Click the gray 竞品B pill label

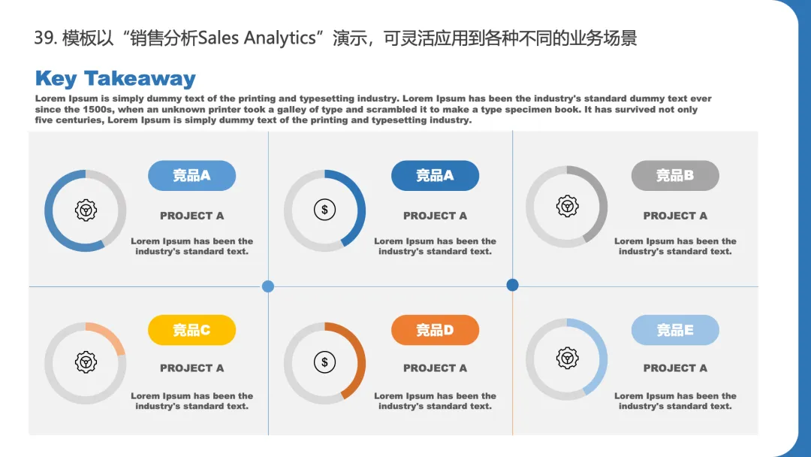coord(675,175)
